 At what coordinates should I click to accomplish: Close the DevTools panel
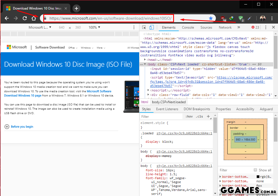click(x=273, y=27)
